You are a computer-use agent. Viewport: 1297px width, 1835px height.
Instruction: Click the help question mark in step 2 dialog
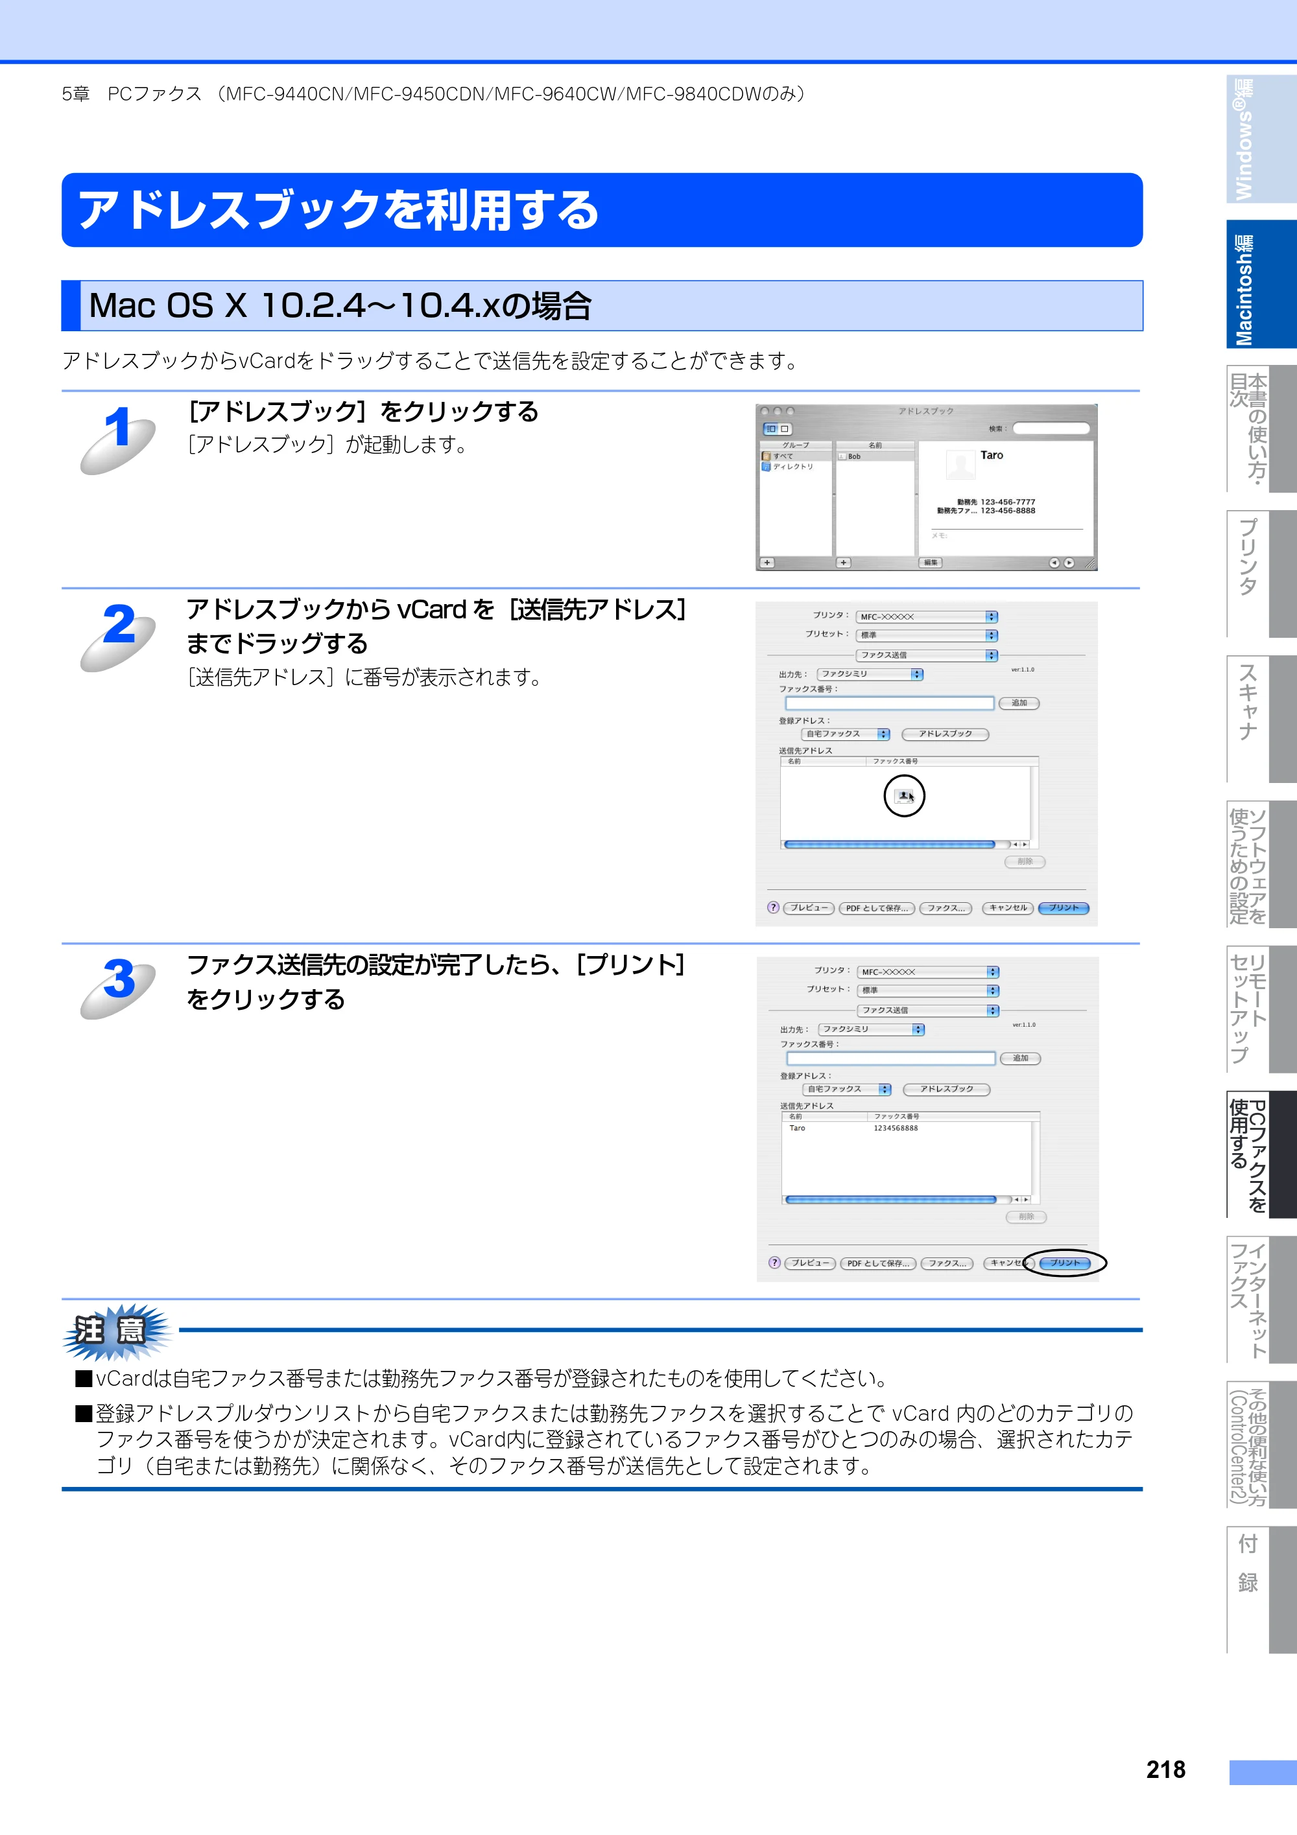click(773, 908)
